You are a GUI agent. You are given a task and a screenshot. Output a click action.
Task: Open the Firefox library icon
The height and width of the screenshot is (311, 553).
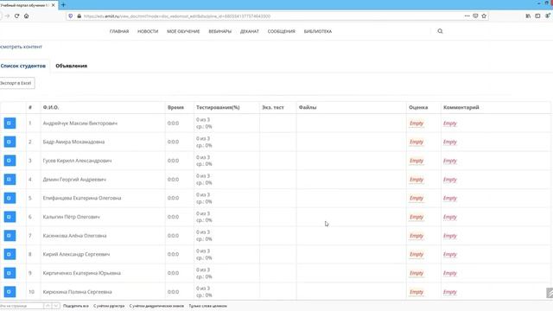click(x=528, y=16)
